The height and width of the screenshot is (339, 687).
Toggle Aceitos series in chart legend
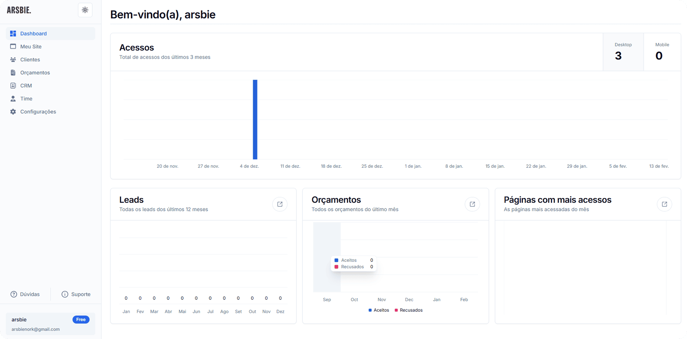(x=379, y=310)
